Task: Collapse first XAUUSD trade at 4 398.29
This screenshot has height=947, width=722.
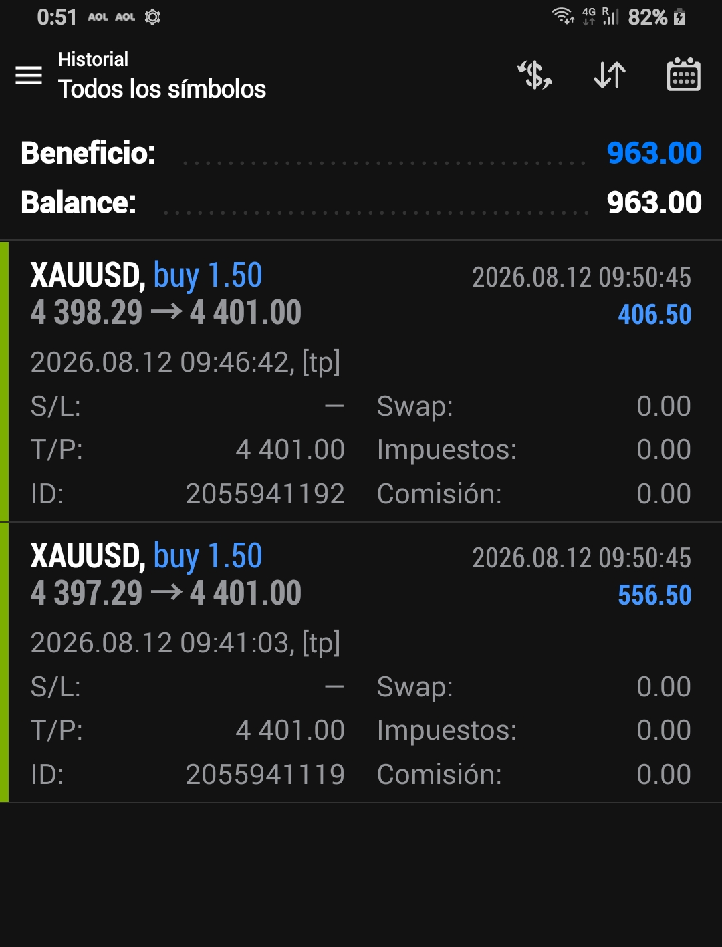Action: point(361,381)
